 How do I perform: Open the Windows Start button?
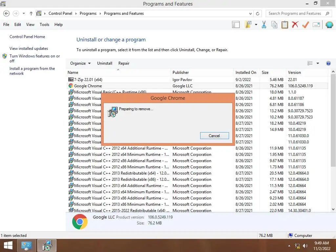tap(8, 245)
